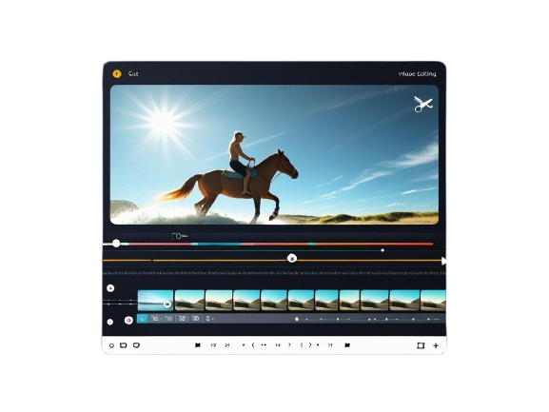549x412 pixels.
Task: Click the white playhead knob on the multicolor timeline
Action: [116, 244]
